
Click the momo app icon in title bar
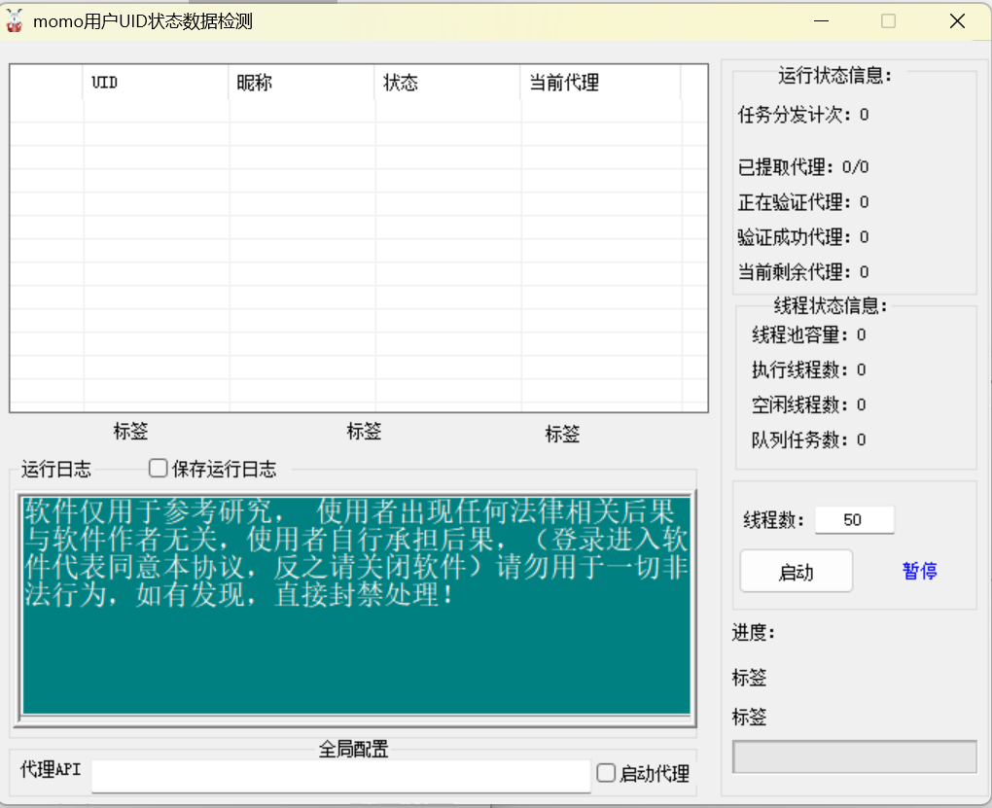14,20
